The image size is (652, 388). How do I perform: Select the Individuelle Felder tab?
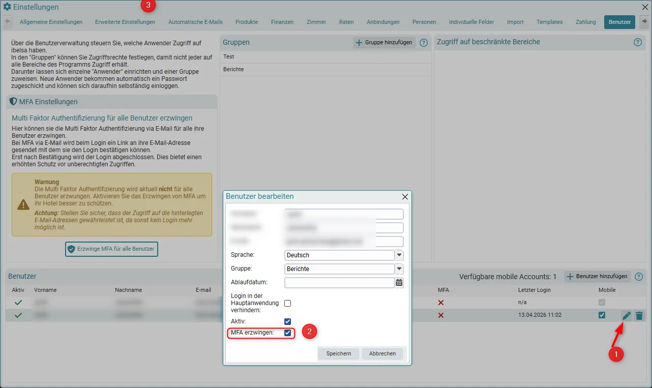point(471,22)
